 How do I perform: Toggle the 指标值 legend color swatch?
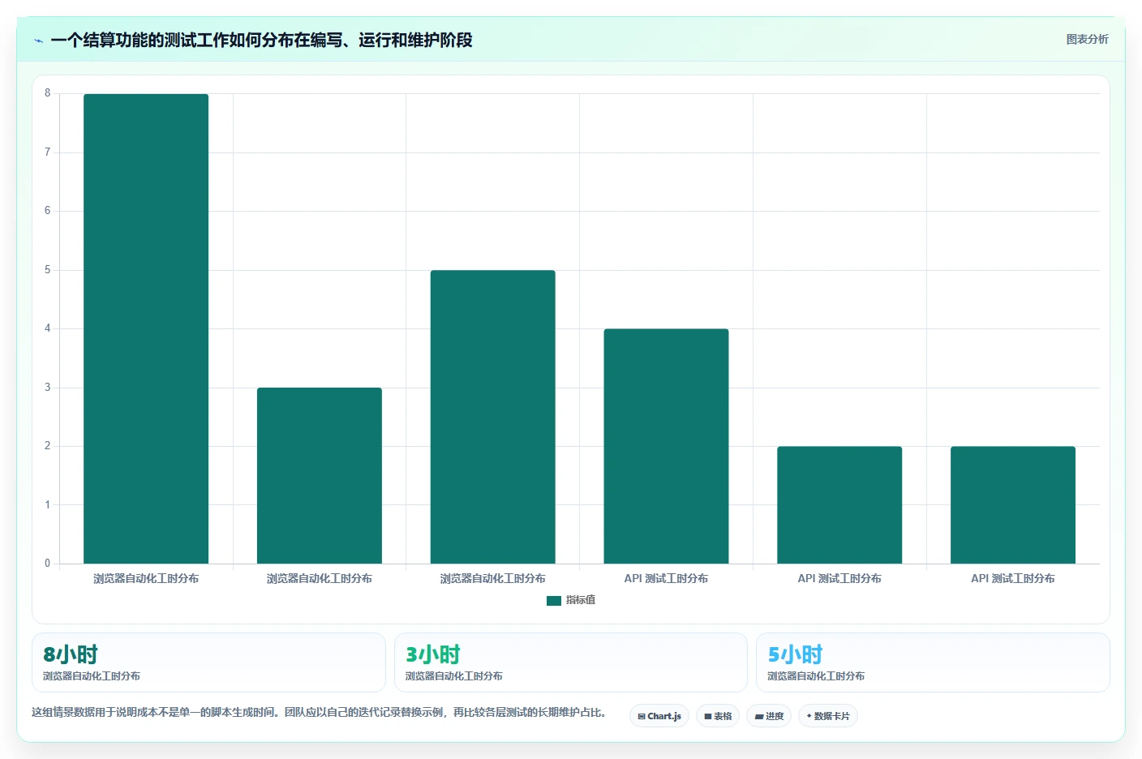pos(554,601)
